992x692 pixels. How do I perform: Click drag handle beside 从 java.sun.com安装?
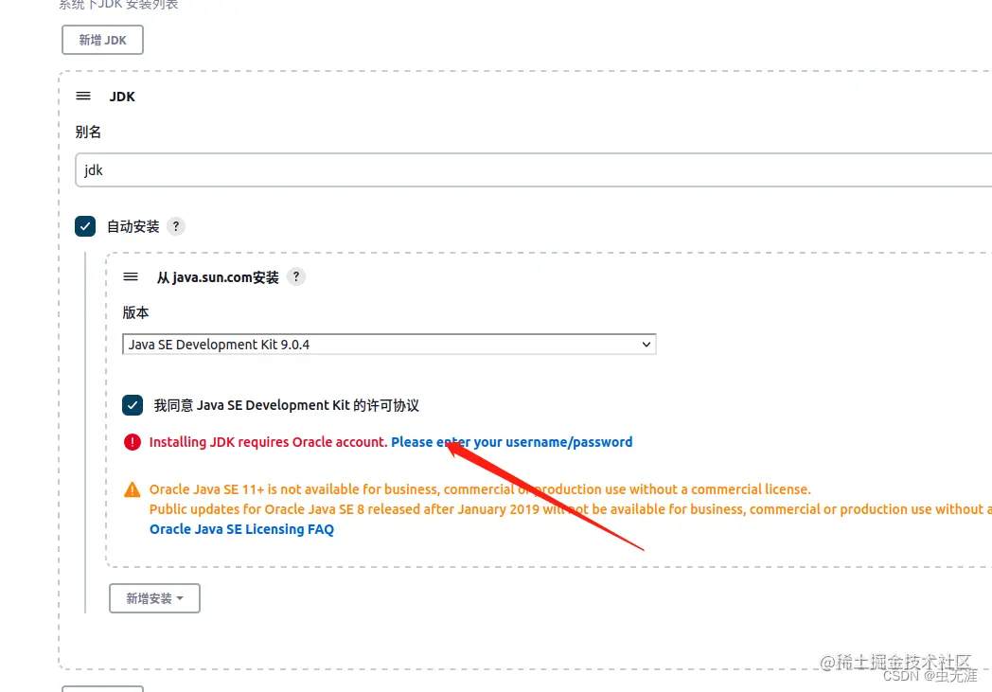tap(131, 277)
